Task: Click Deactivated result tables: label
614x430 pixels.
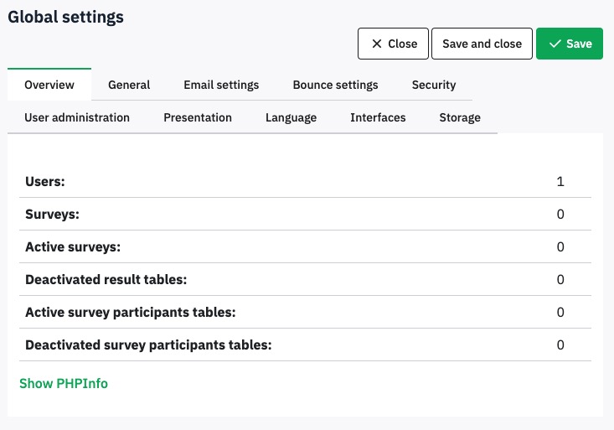Action: tap(106, 279)
